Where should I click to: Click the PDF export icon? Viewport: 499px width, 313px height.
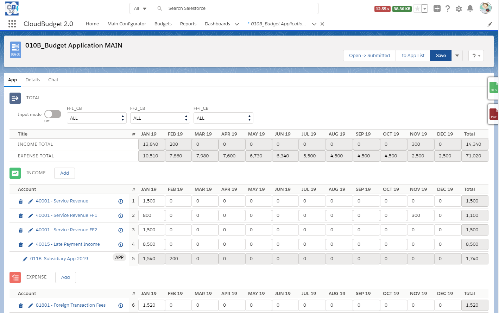pos(494,114)
